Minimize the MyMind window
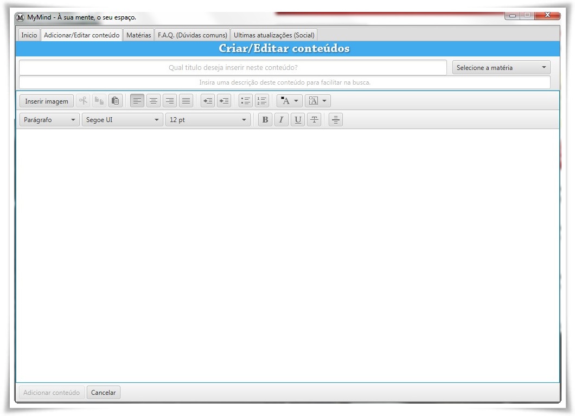The width and height of the screenshot is (575, 416). point(512,15)
